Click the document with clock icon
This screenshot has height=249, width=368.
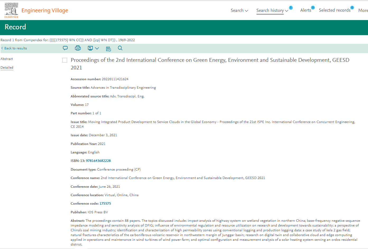108,49
